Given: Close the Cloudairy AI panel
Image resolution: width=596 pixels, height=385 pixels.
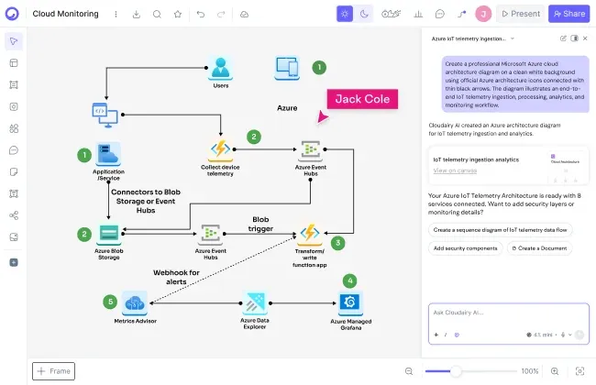Looking at the screenshot, I should (585, 38).
